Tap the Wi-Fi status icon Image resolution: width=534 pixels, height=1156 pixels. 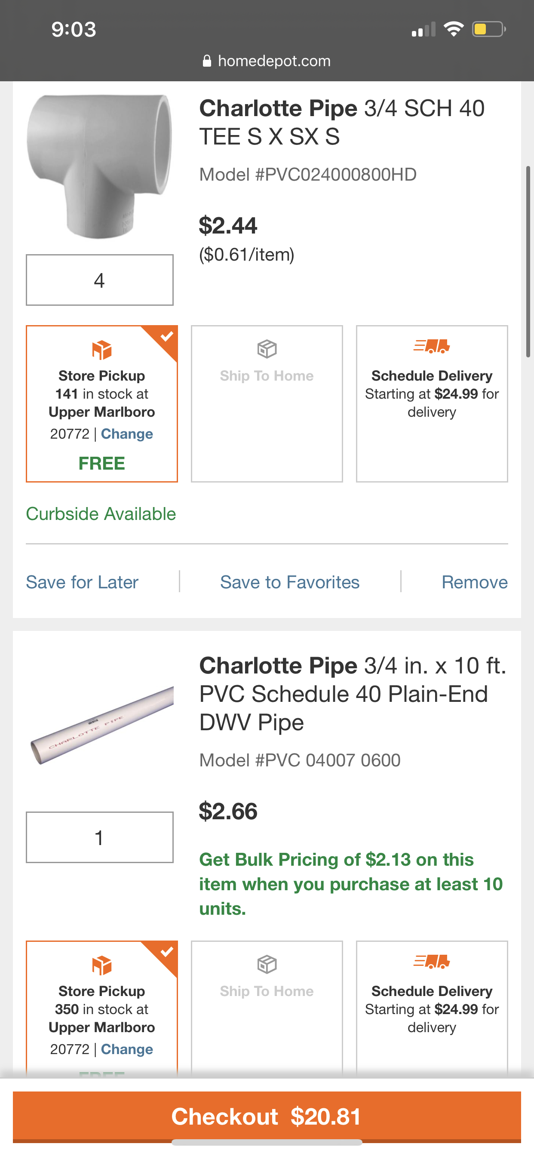[x=454, y=30]
